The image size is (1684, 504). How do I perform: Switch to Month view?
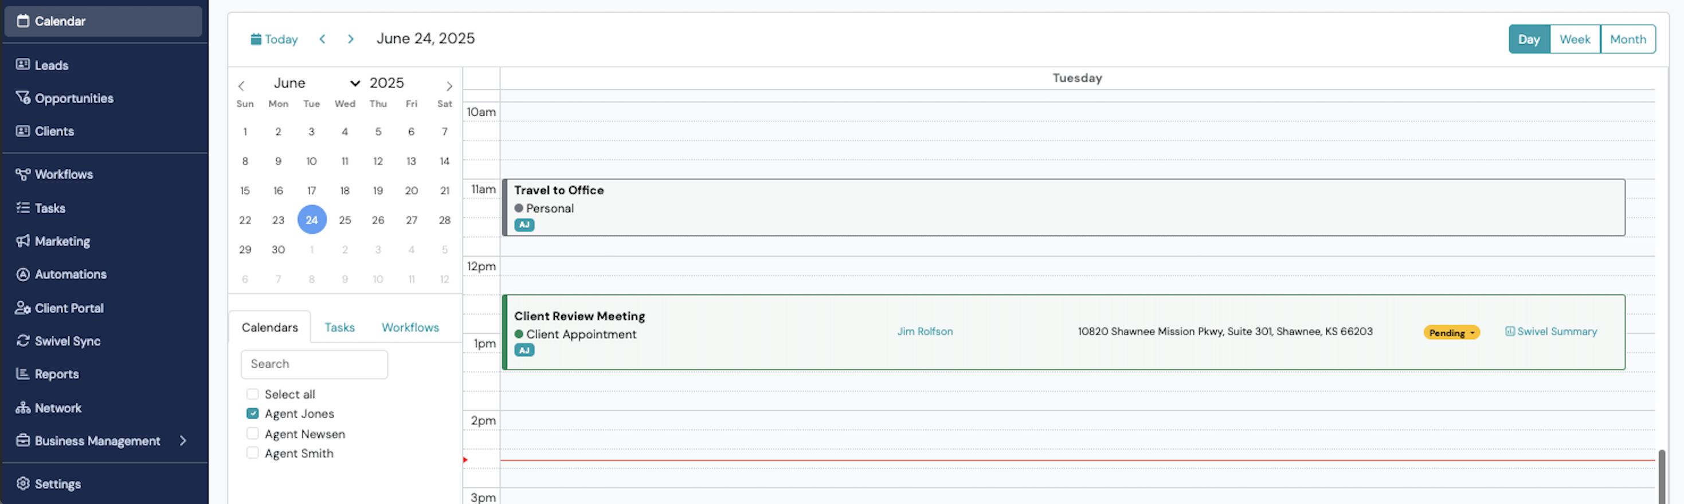pos(1628,39)
